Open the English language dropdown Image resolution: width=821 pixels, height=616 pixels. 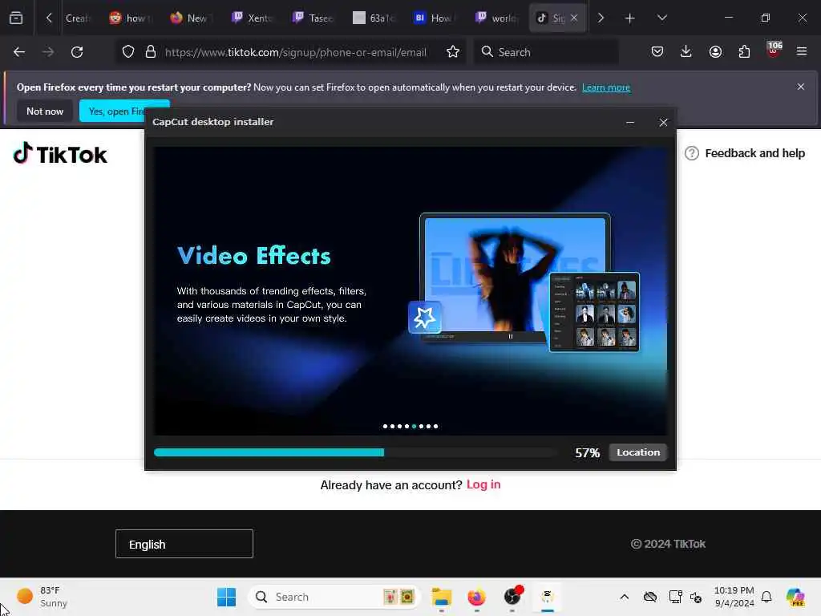pos(184,544)
